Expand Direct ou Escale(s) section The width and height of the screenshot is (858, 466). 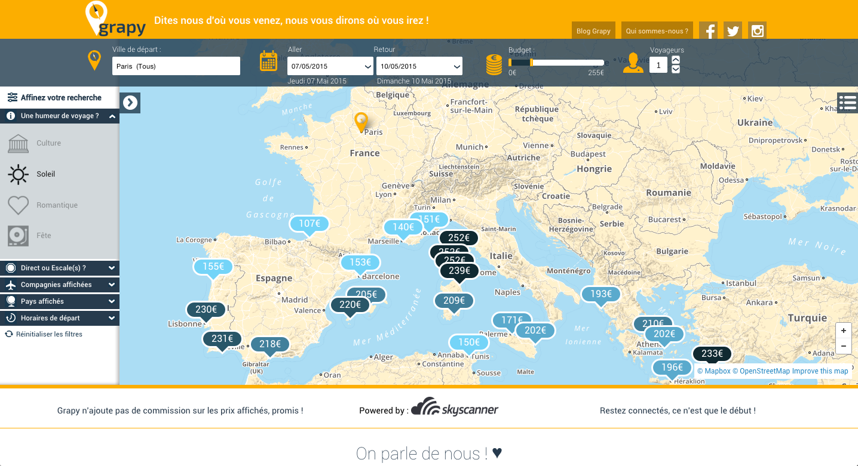point(60,269)
